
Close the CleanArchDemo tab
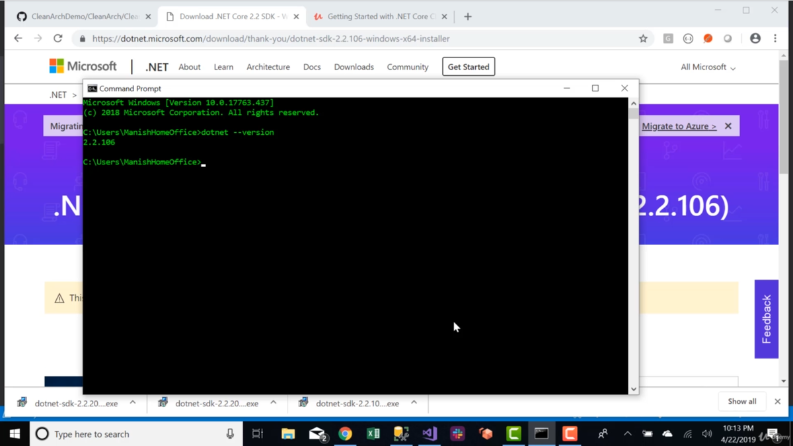147,17
